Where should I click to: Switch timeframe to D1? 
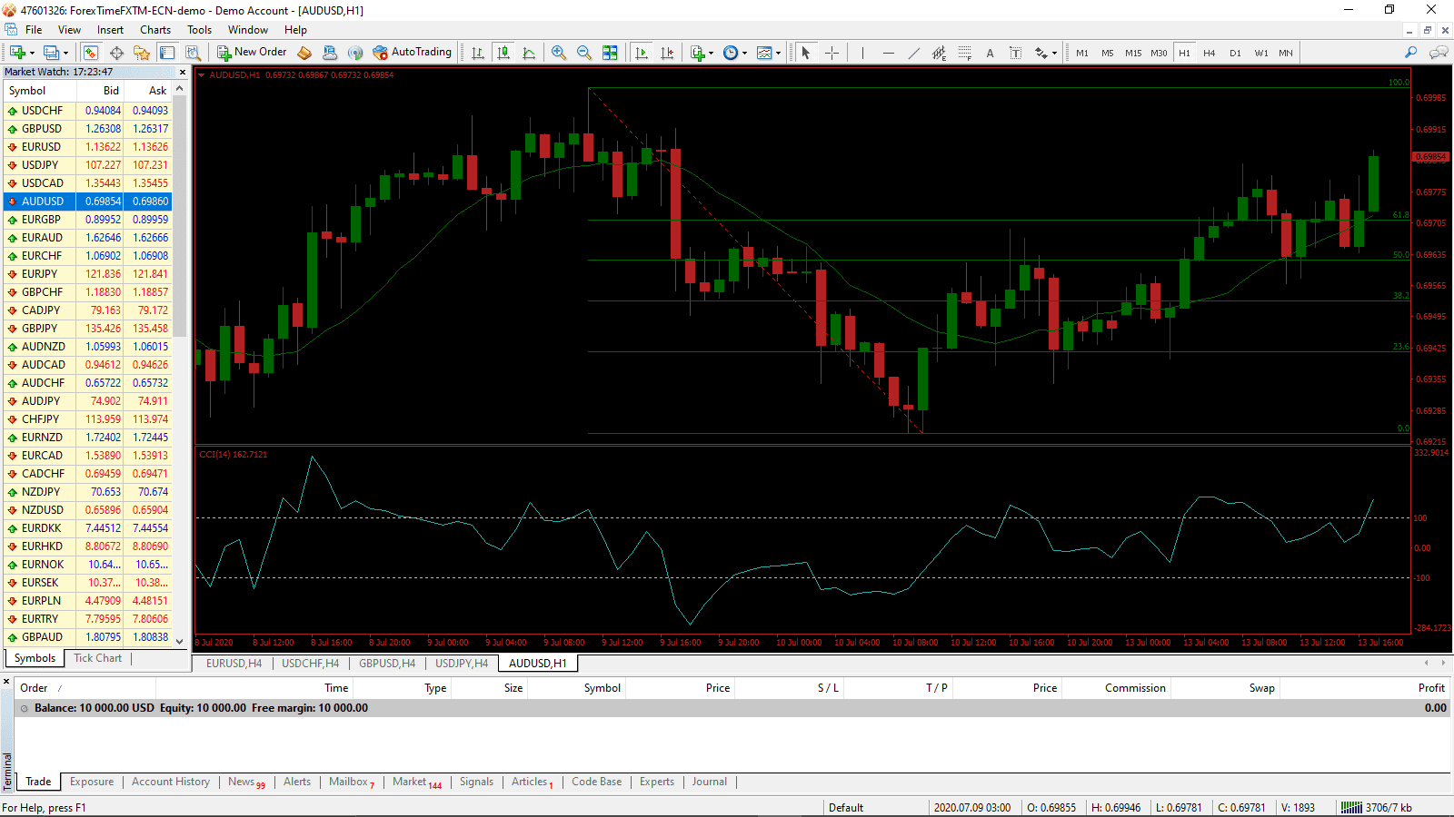[1235, 53]
